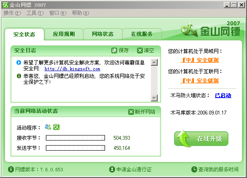This screenshot has height=178, width=247.
Task: Open the http://db.kingsoft.com link
Action: coord(72,69)
